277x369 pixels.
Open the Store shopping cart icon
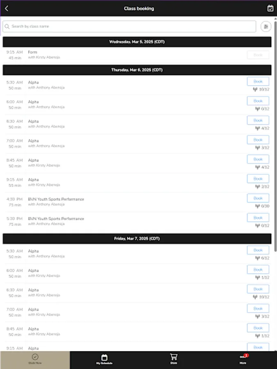pyautogui.click(x=173, y=357)
